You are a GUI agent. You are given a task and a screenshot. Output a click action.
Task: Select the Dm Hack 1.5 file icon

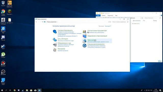pos(10,21)
